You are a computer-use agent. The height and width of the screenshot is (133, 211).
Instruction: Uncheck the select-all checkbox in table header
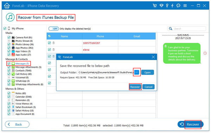(49, 36)
